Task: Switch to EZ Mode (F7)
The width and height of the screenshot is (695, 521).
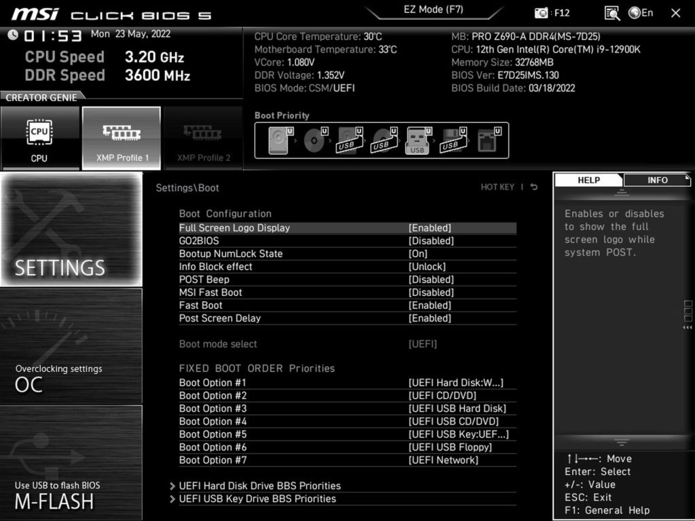Action: [434, 9]
